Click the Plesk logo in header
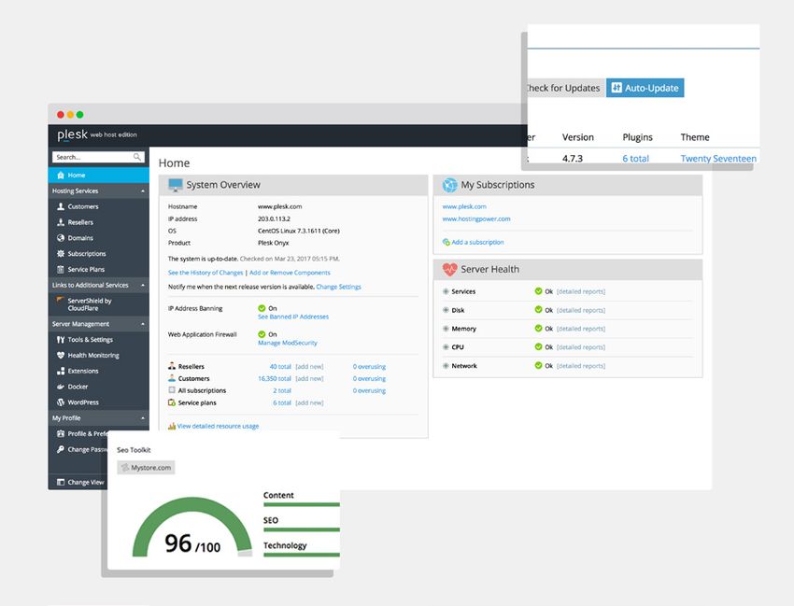This screenshot has height=606, width=794. point(73,134)
